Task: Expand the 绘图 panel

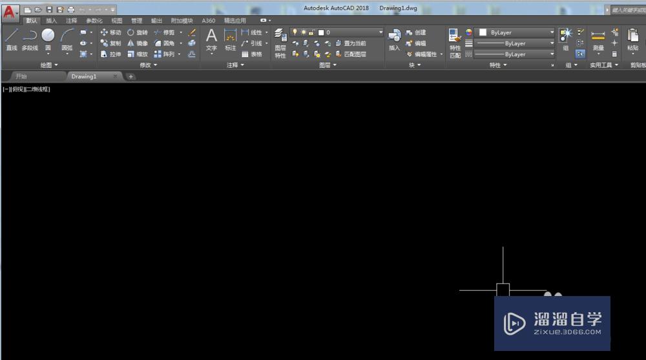Action: 49,65
